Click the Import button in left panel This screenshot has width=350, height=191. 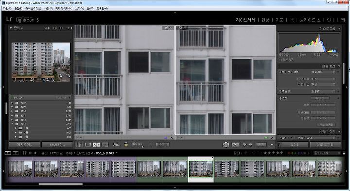[25, 145]
